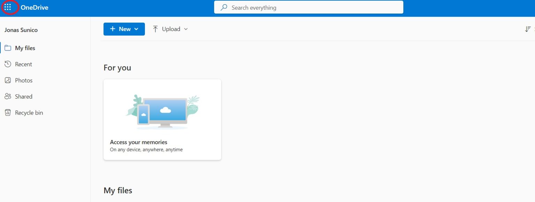
Task: Click the Upload arrow icon
Action: (x=155, y=29)
